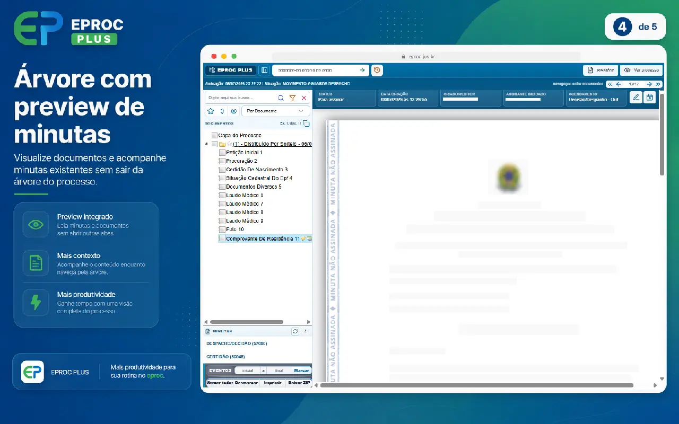Viewport: 679px width, 424px height.
Task: Jump to last document with double-right arrows
Action: click(x=658, y=84)
